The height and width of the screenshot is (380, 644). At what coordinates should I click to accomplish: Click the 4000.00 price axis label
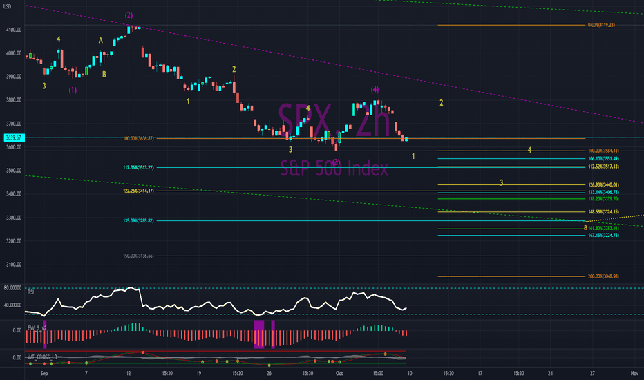pyautogui.click(x=14, y=53)
